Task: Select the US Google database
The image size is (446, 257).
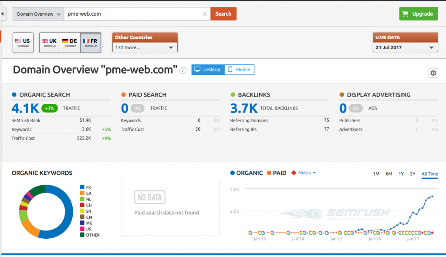Action: point(23,43)
